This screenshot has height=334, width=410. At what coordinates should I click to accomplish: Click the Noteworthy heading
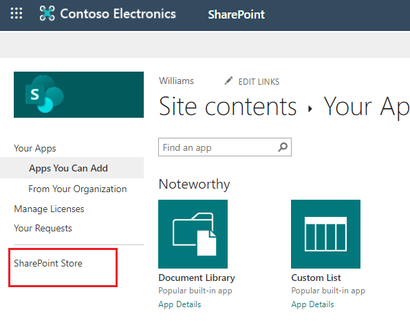click(194, 184)
